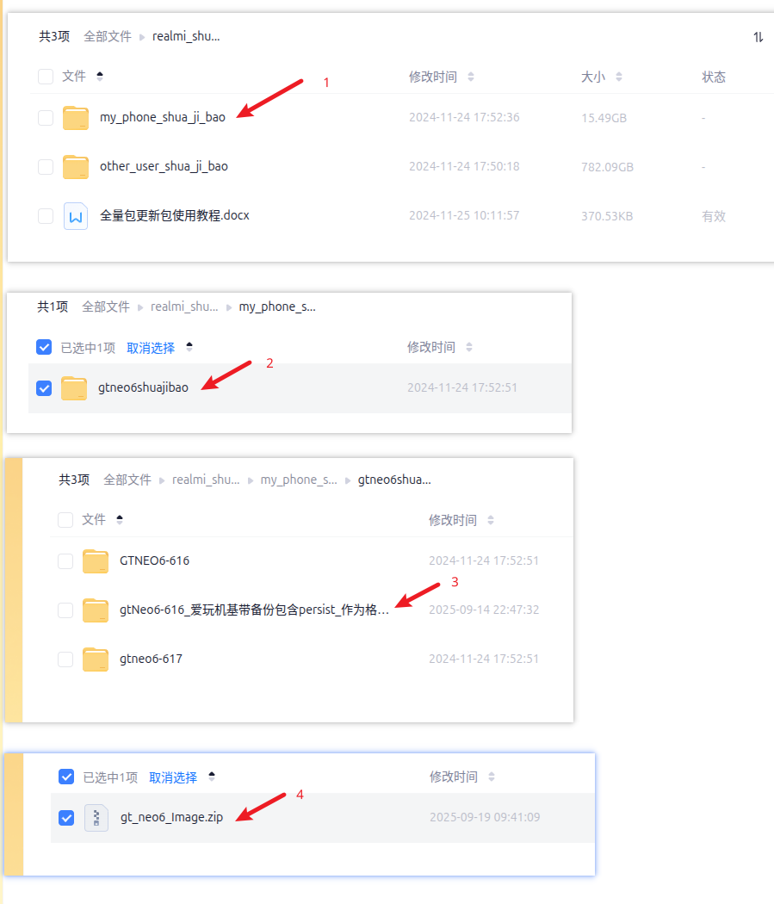Click 状态 column header in top panel
Image resolution: width=774 pixels, height=904 pixels.
tap(714, 77)
